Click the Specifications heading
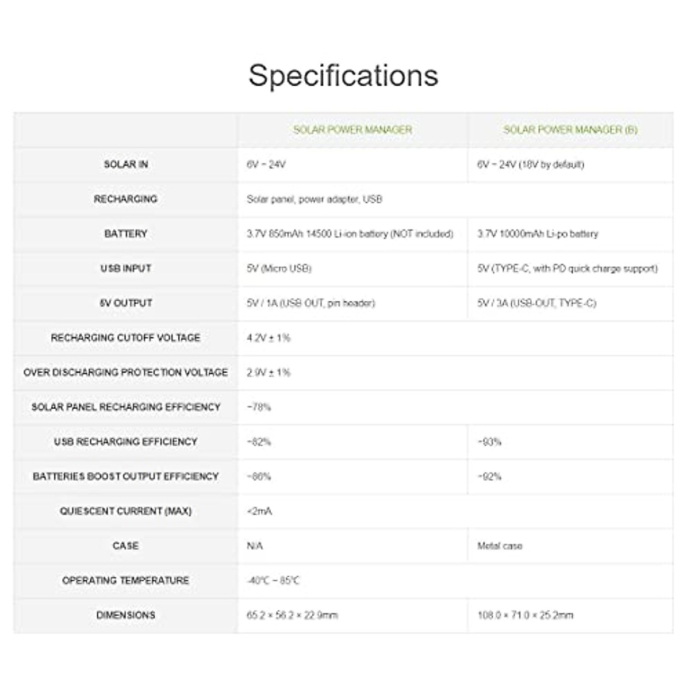This screenshot has height=690, width=690. coord(343,75)
